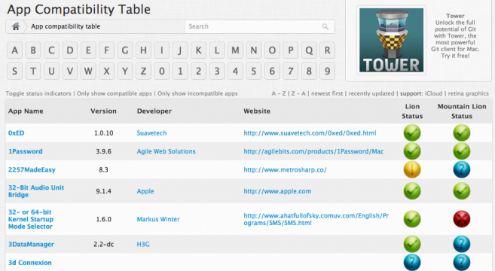Click 3DataManager Lion status green checkmark

point(412,244)
